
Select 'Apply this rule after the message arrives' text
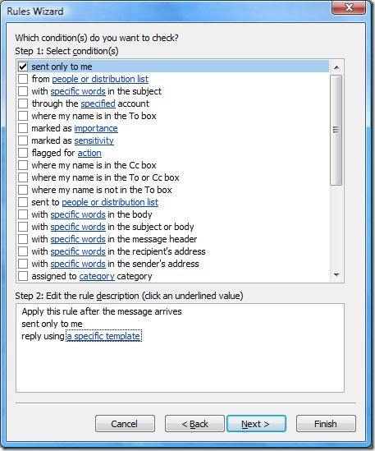(102, 311)
